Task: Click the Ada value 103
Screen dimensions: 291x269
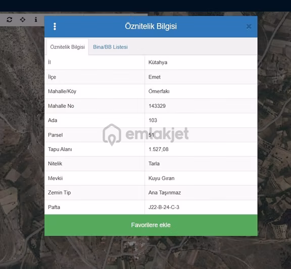Action: click(153, 120)
